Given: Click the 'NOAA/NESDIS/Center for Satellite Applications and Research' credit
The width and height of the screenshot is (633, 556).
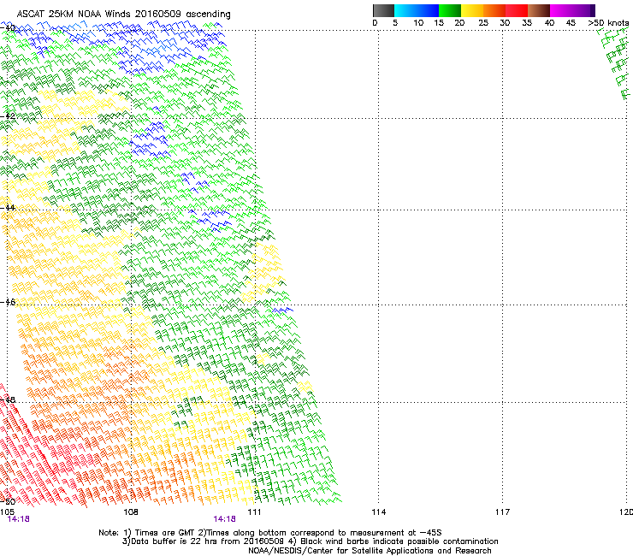Looking at the screenshot, I should click(370, 551).
